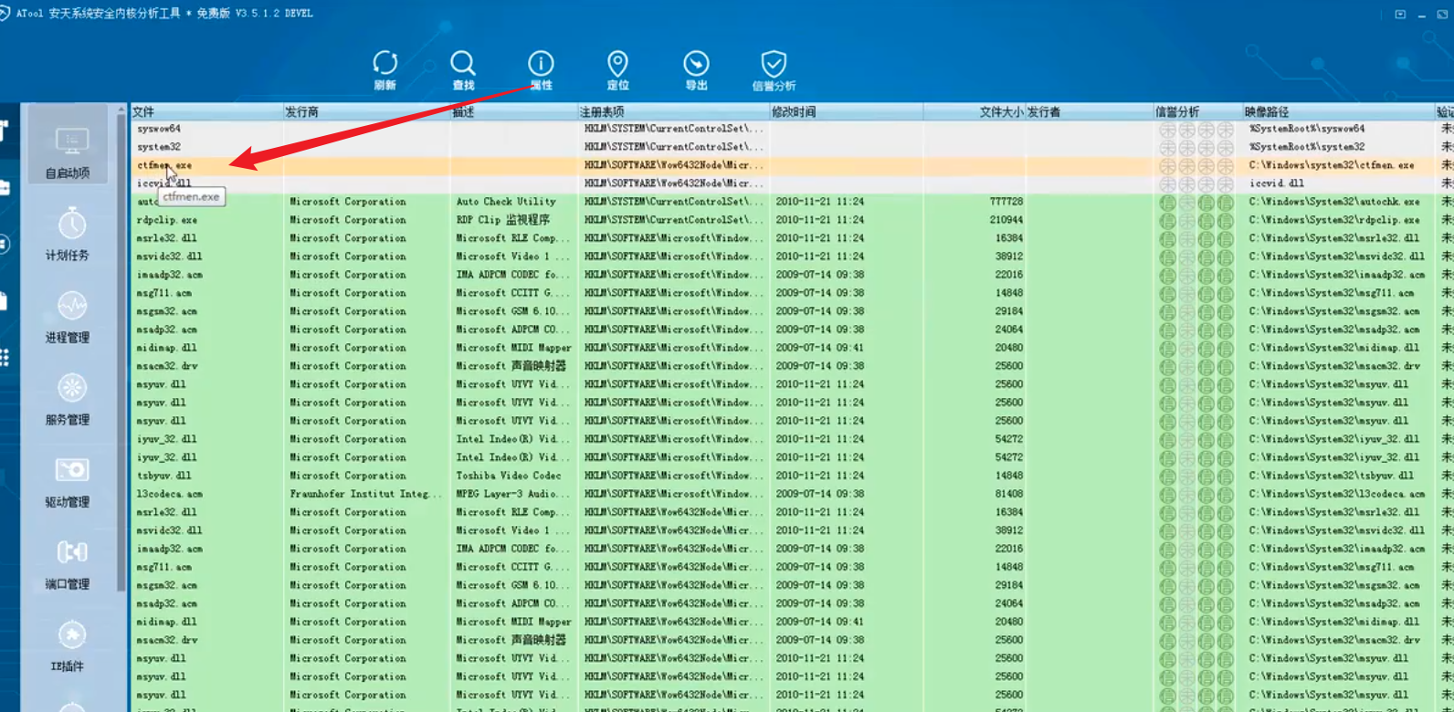Screen dimensions: 1454x712
Task: Click the %SystemRoot%\syswow64 image path cell
Action: coord(1307,129)
